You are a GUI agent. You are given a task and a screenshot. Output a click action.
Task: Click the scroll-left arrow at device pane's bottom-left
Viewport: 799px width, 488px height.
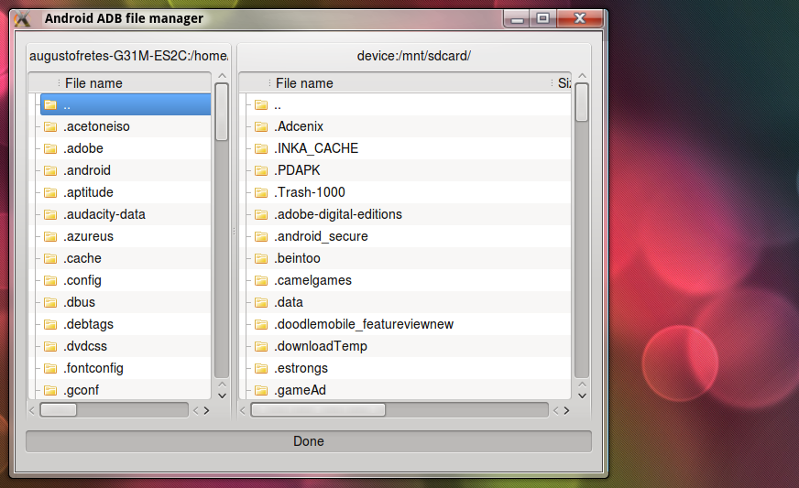click(243, 410)
